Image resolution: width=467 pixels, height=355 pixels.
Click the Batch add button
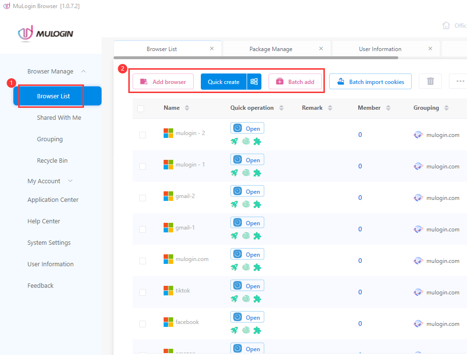[x=295, y=82]
